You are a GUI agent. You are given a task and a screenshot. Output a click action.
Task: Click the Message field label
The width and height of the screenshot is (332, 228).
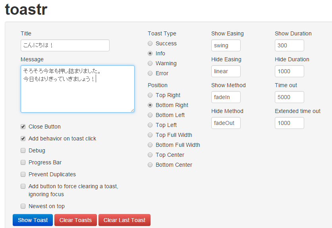point(32,59)
